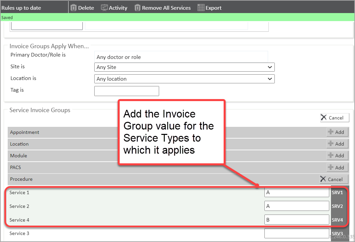
Task: Click the Service 3 row label
Action: pos(19,233)
